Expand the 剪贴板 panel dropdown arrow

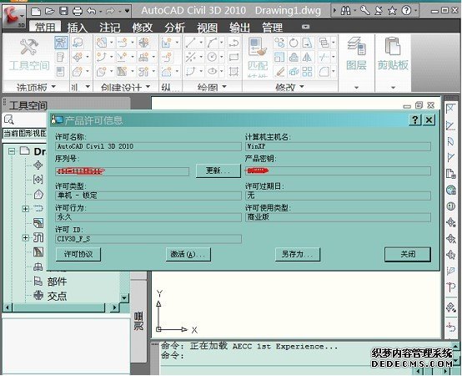click(x=393, y=88)
